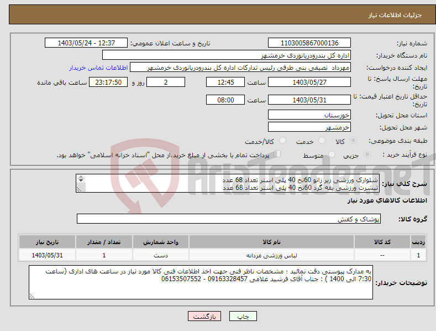436x331 pixels.
Task: Click the validity time field 08:00
Action: (x=225, y=100)
